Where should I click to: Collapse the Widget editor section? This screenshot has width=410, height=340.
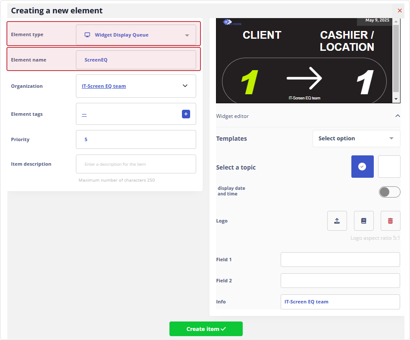click(397, 116)
